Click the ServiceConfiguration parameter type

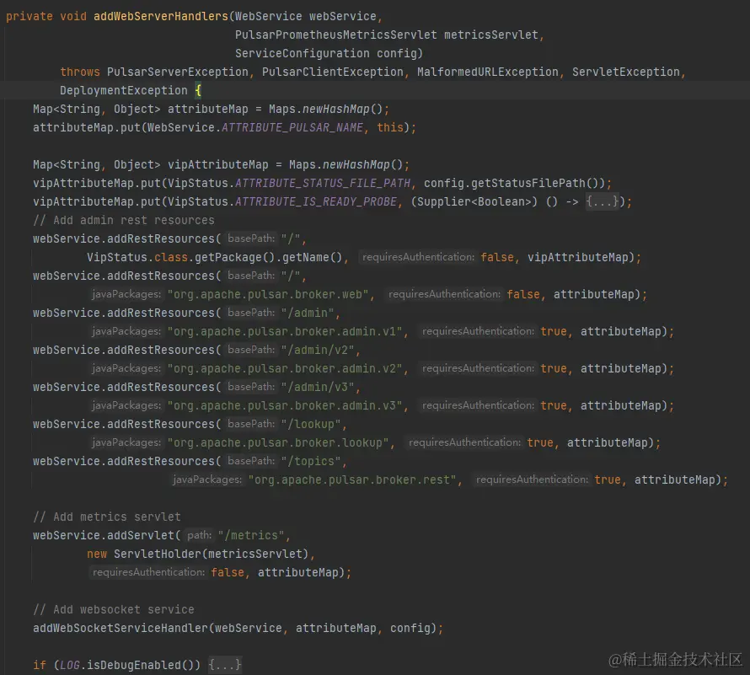coord(302,53)
